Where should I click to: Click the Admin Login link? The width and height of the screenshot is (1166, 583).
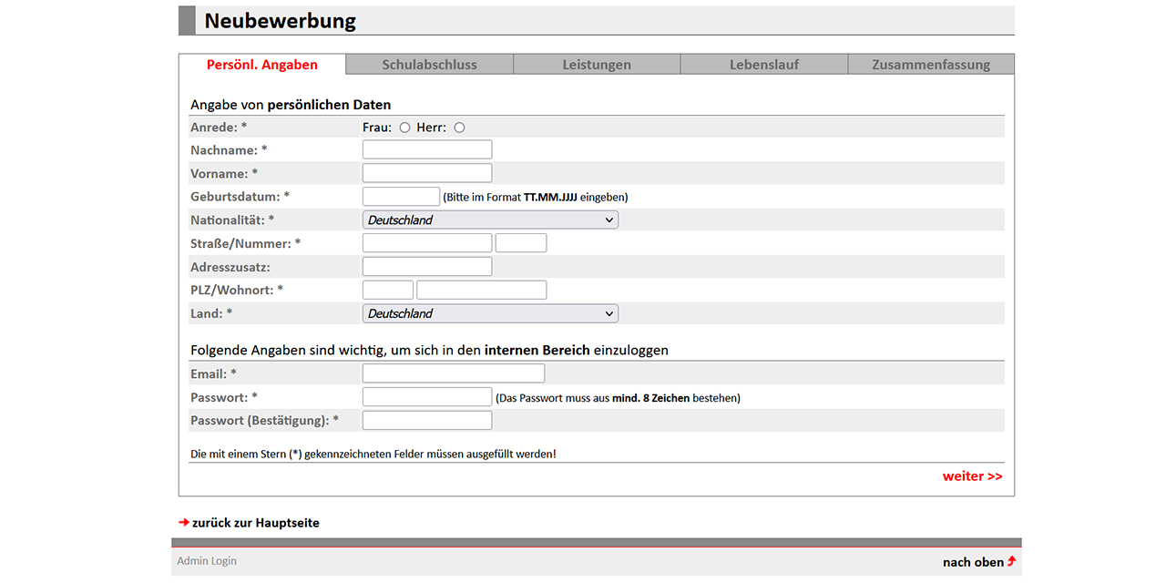[207, 560]
